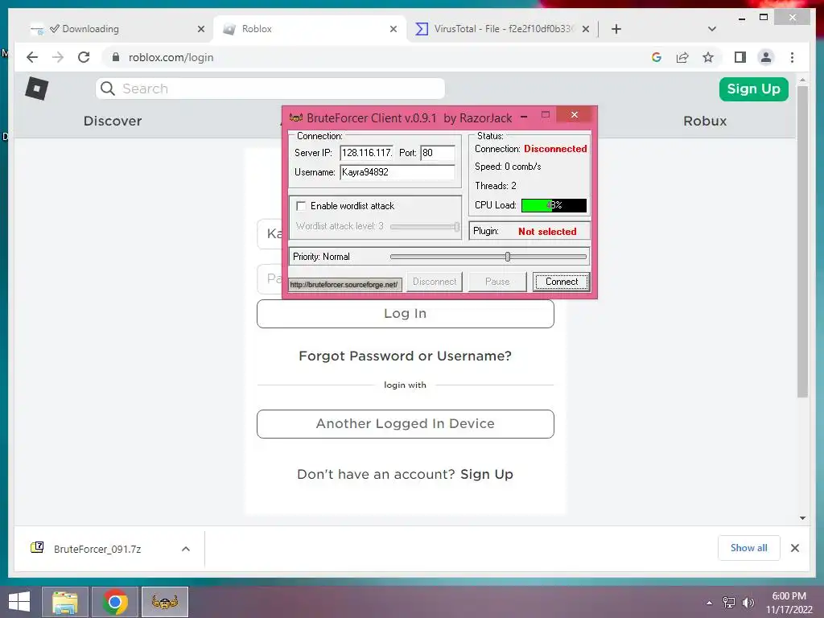Click the 'Not selected' plugin status text

point(547,231)
